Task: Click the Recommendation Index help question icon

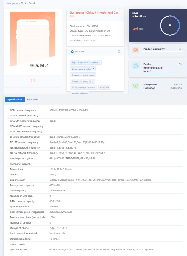Action: point(151,71)
